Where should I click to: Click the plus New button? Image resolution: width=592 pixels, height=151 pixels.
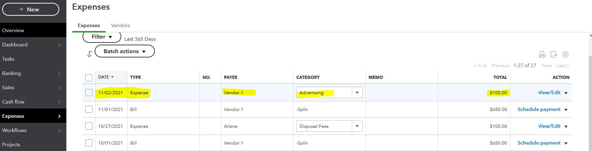31,9
